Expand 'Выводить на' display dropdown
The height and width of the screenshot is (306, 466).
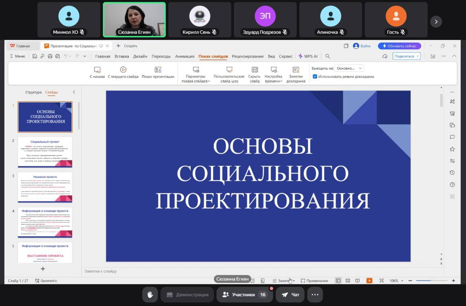click(349, 68)
